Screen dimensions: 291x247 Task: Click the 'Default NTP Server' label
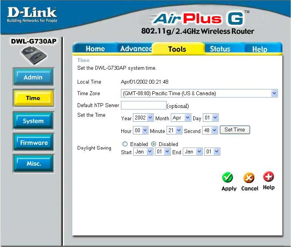click(x=98, y=105)
